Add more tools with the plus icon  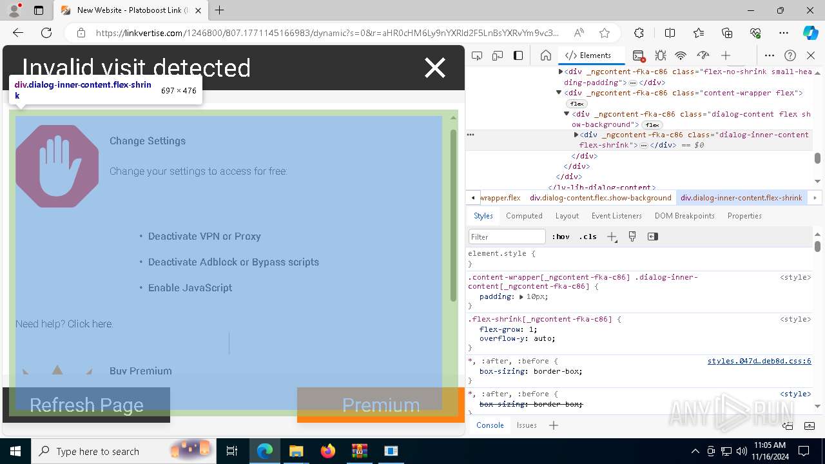coord(726,55)
